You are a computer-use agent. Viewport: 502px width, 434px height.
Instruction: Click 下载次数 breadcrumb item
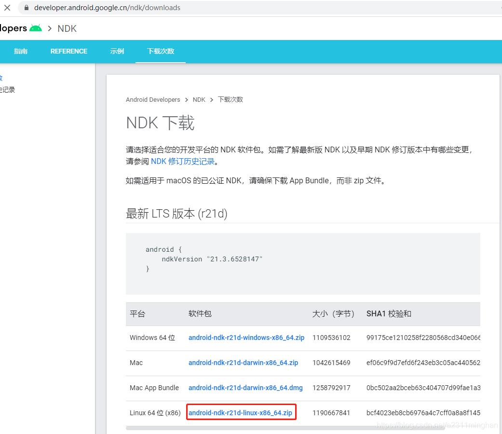click(x=231, y=99)
